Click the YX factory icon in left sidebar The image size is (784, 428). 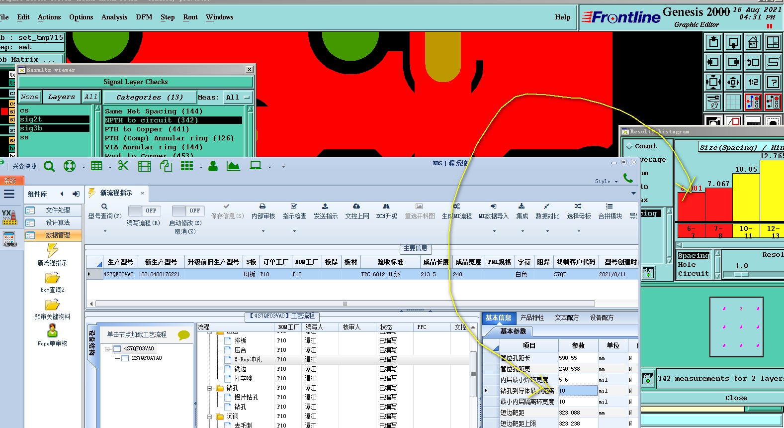(9, 217)
